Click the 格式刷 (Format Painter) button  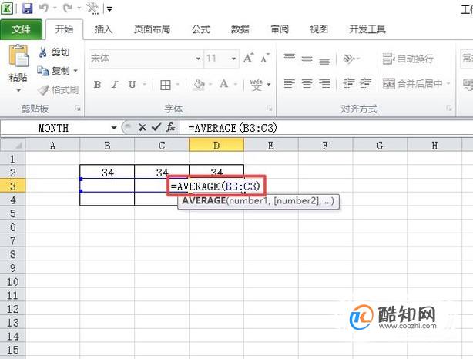pos(59,89)
